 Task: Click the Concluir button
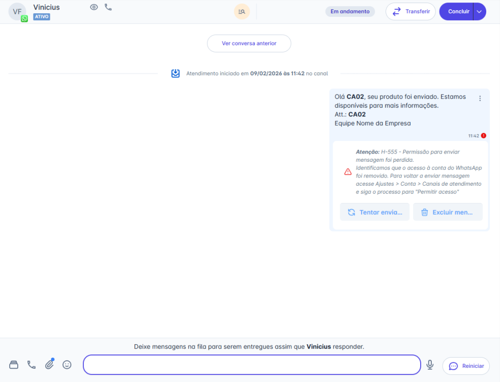click(x=456, y=11)
